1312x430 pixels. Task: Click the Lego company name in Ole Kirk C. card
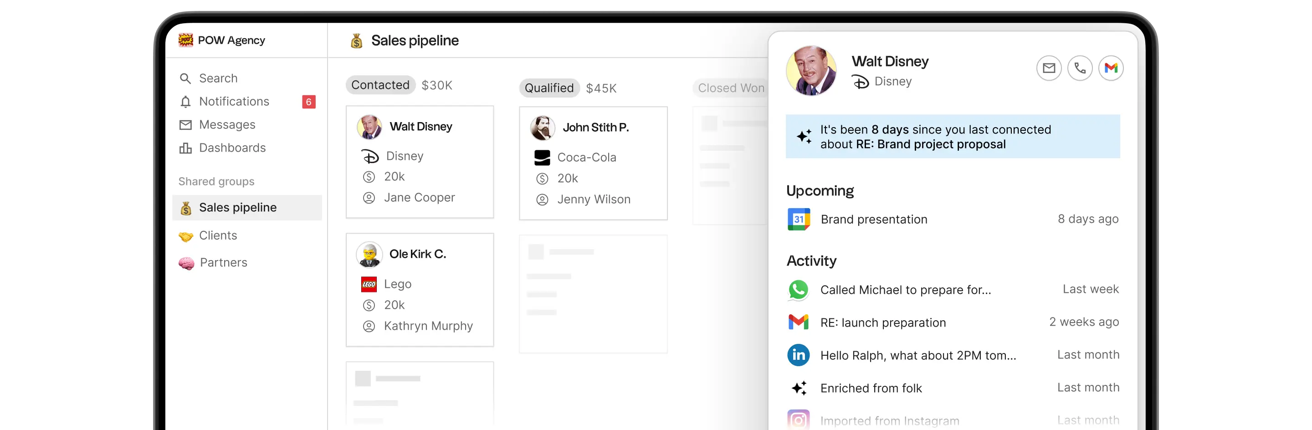point(398,284)
